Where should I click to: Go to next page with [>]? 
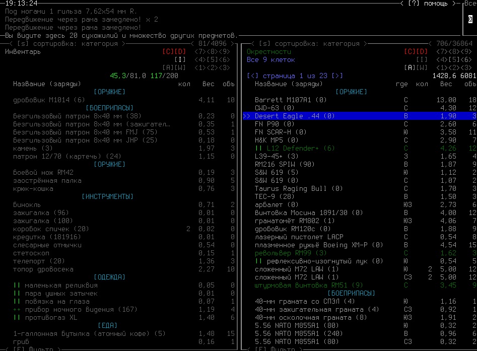pyautogui.click(x=337, y=76)
